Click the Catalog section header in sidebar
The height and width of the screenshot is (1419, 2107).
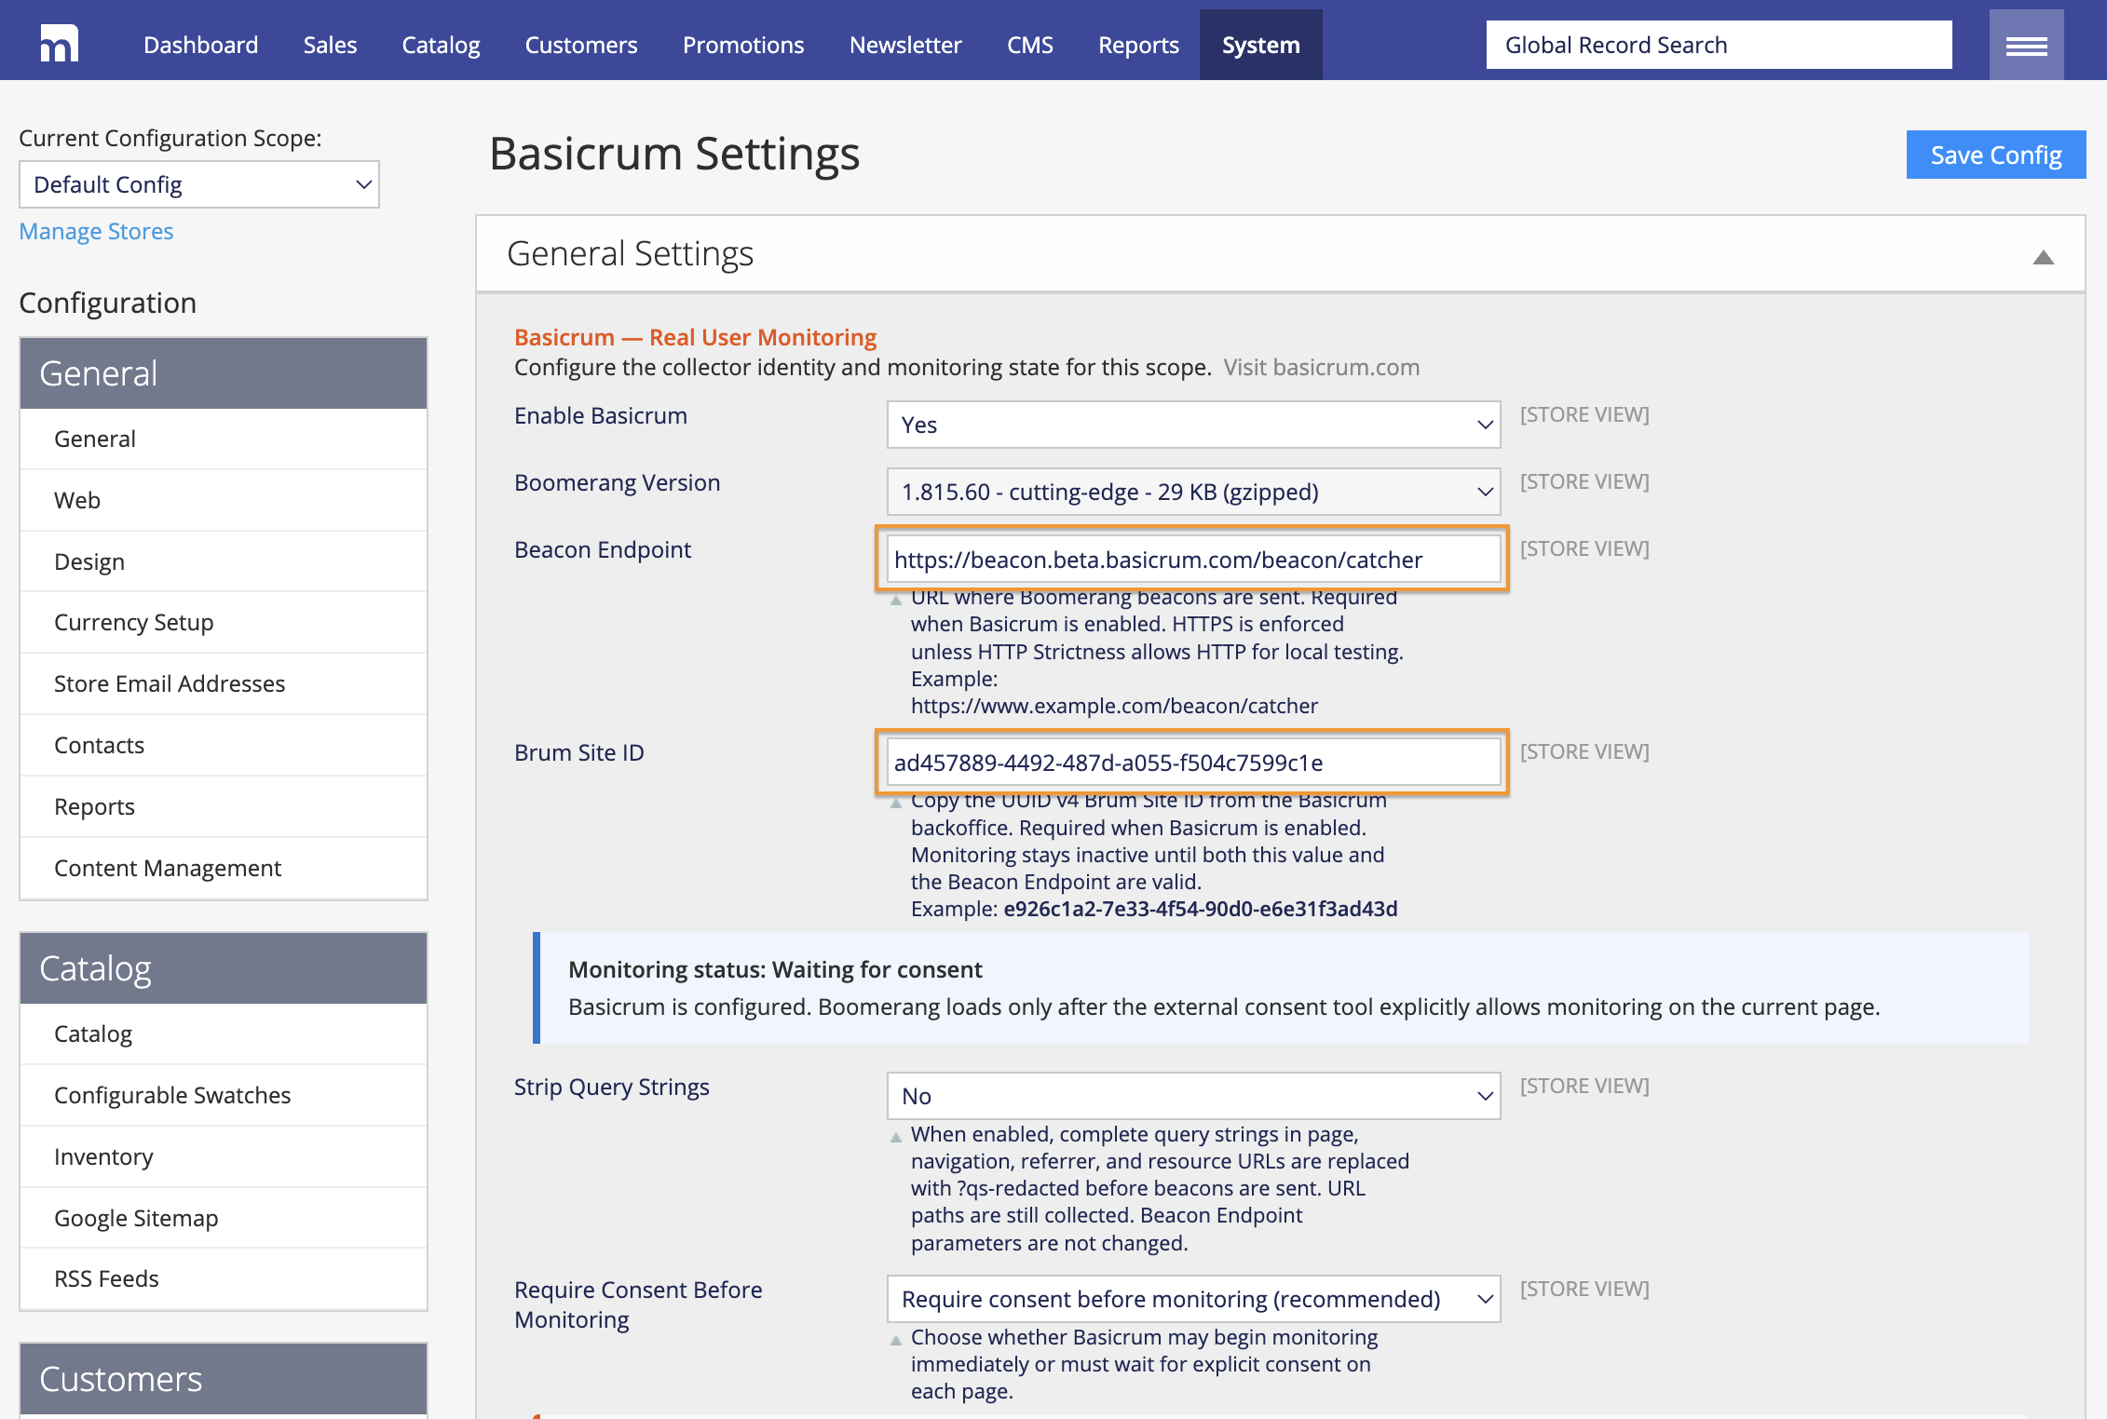[224, 968]
